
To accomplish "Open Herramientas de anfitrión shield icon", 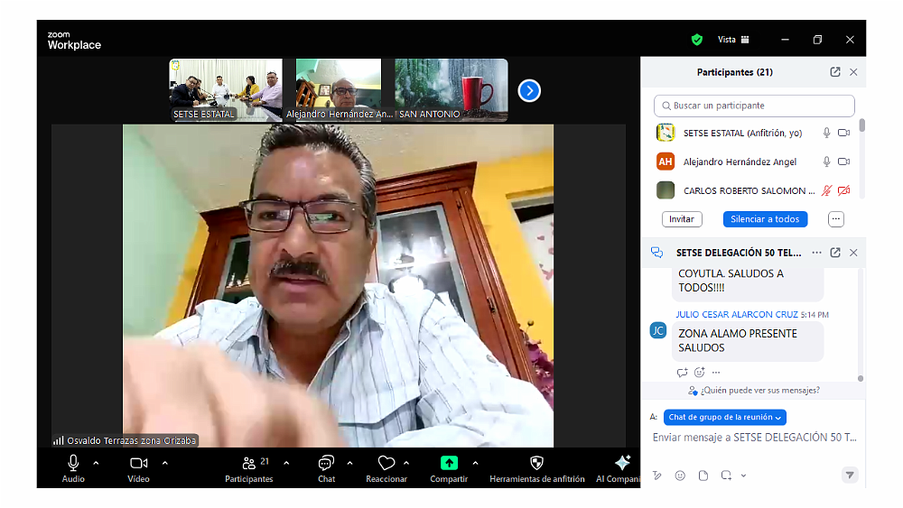I will (x=536, y=463).
